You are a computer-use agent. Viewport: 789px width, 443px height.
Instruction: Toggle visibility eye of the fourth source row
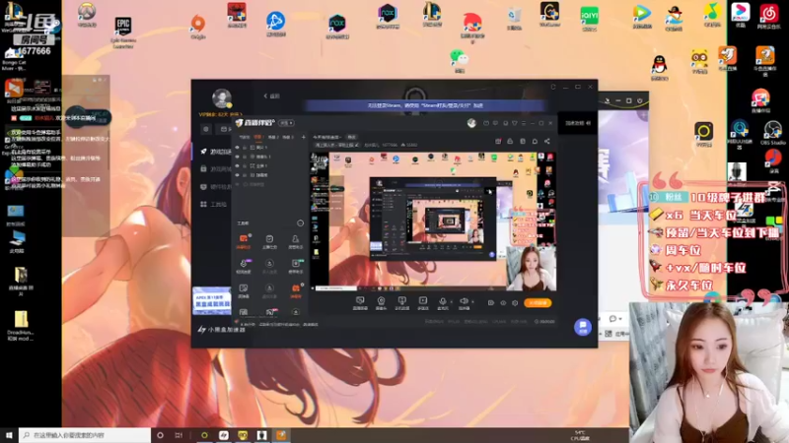click(x=237, y=175)
